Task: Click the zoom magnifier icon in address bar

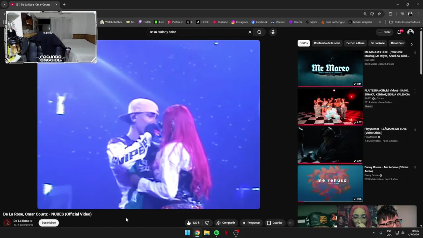Action: 365,14
